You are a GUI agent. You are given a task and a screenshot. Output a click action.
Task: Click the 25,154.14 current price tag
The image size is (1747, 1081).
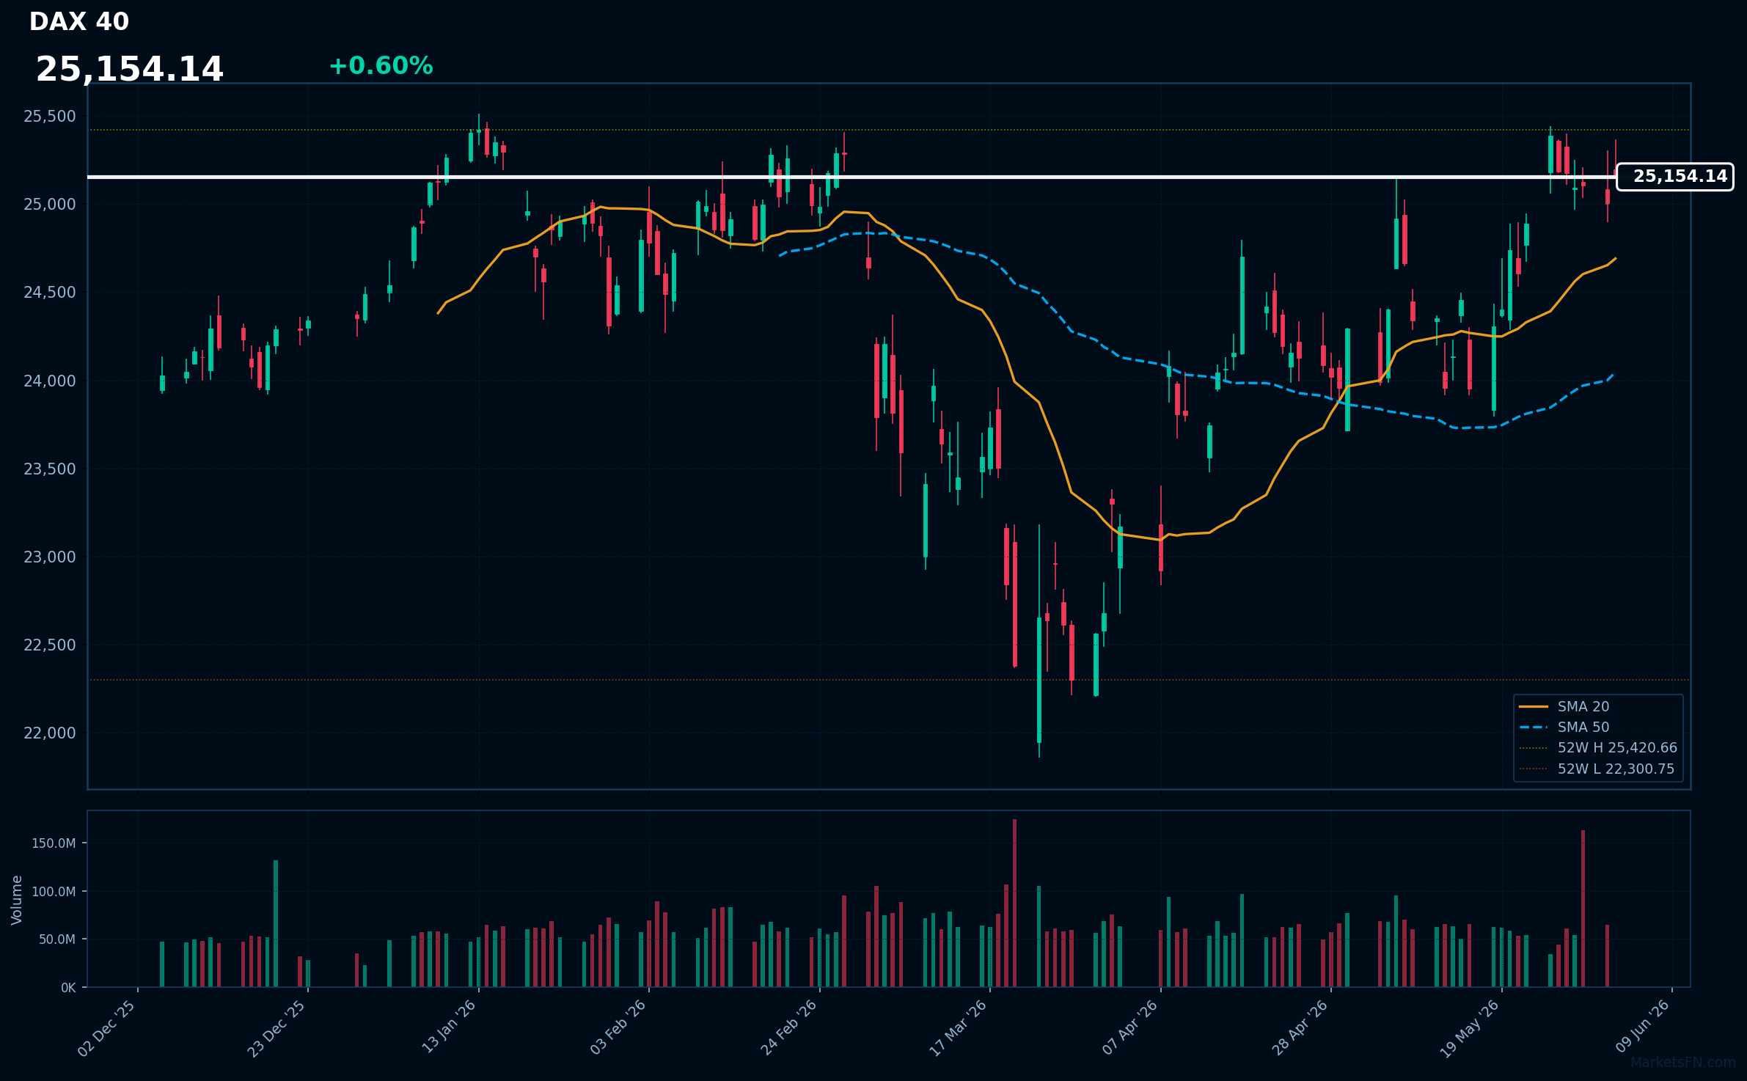click(1675, 177)
